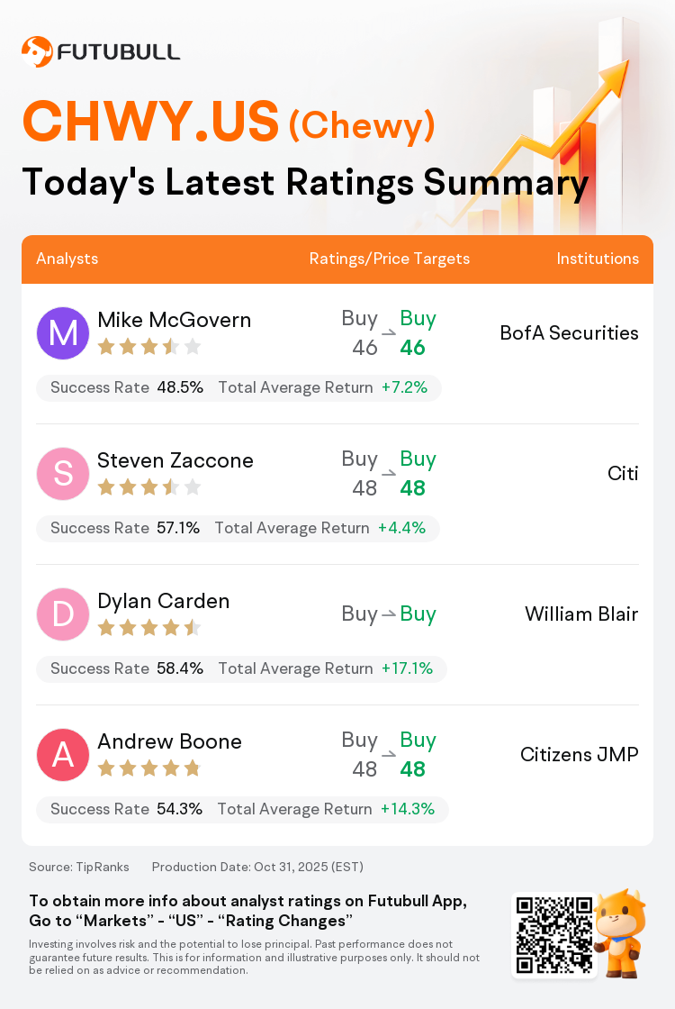The image size is (675, 1009).
Task: Click the CHWY.US ticker title
Action: pos(150,123)
